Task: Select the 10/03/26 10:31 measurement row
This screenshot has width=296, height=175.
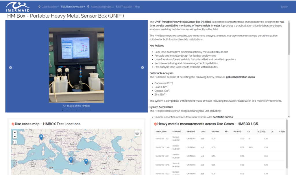Action: coord(220,156)
